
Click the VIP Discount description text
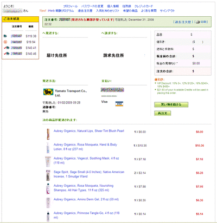pos(183,85)
